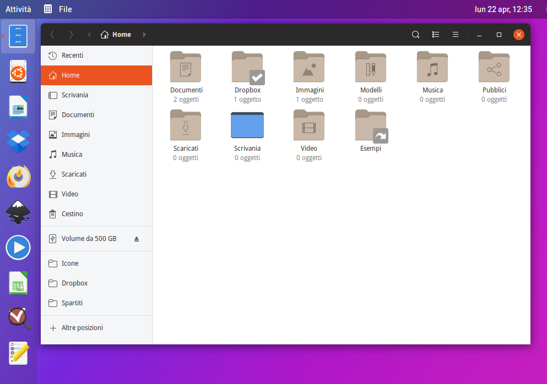The image size is (547, 384).
Task: Select the Pubblici shared folder icon
Action: pos(494,67)
